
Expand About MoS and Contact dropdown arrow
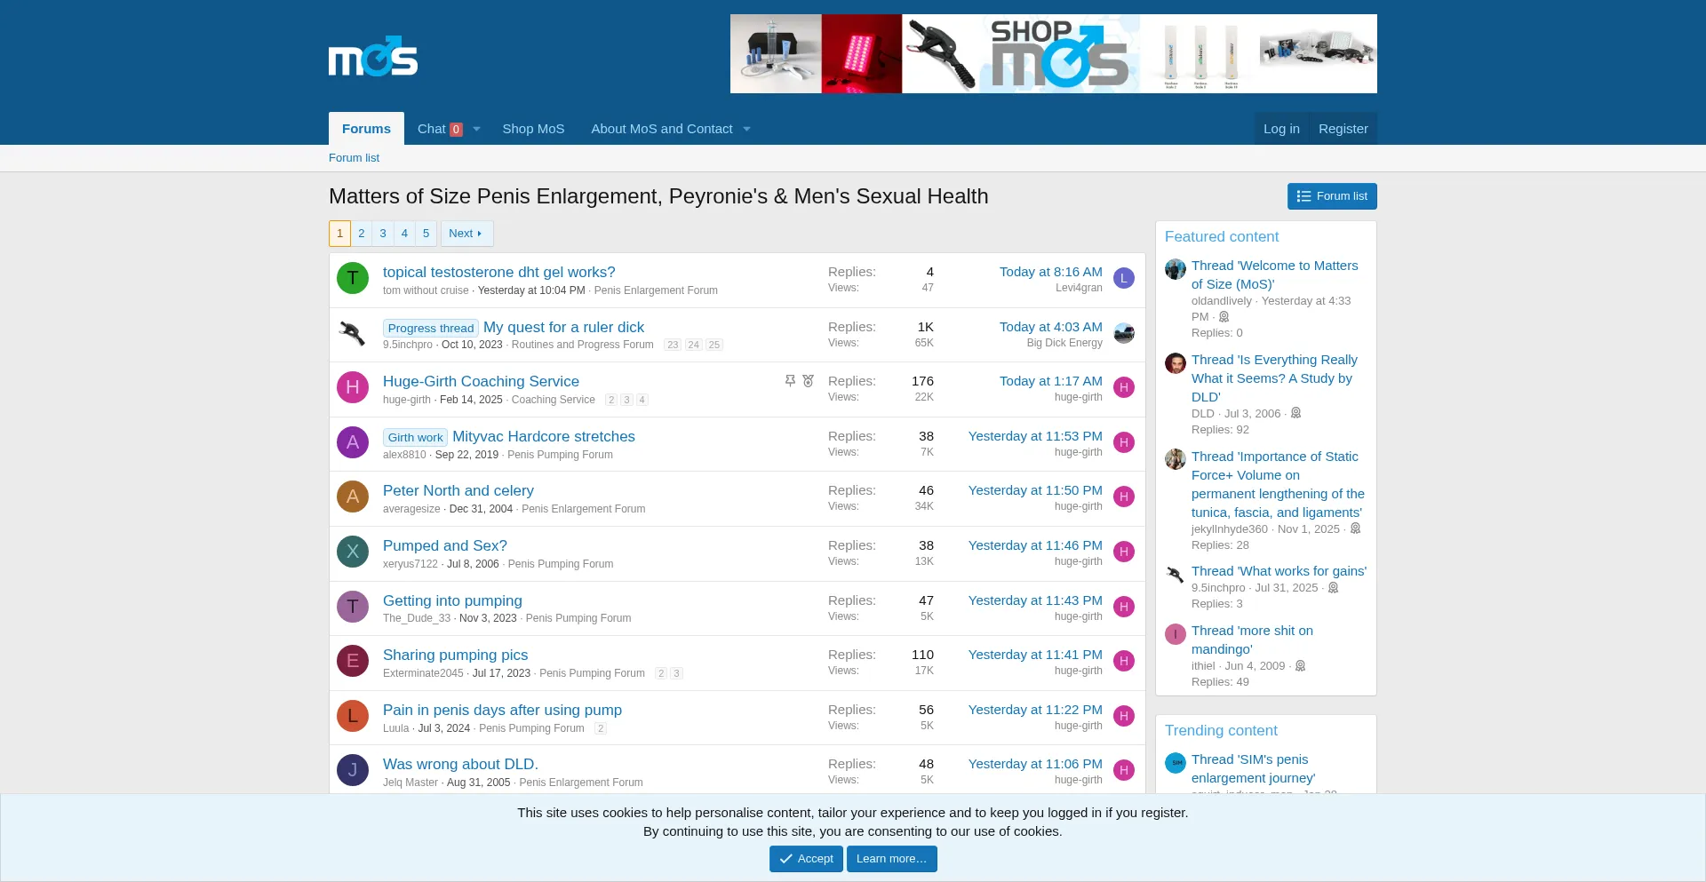(747, 129)
